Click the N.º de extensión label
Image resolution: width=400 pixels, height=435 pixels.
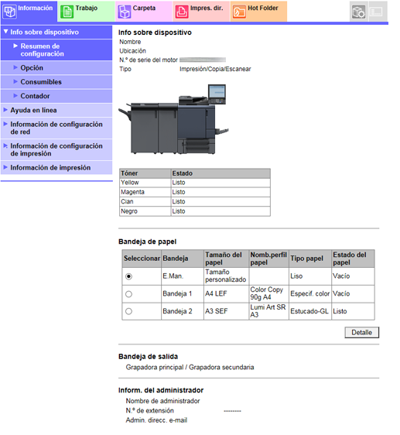coord(150,410)
